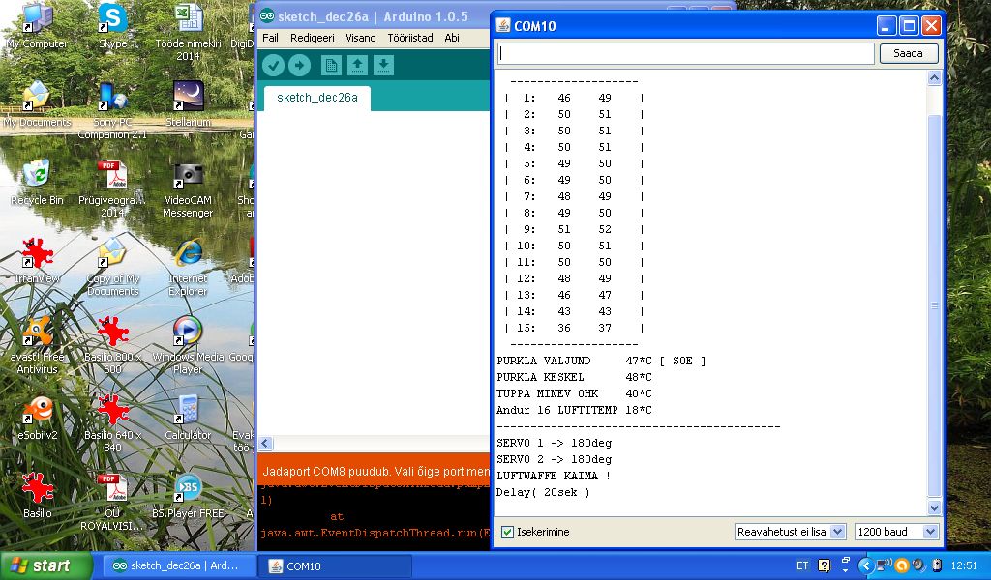This screenshot has height=580, width=991.
Task: Open Windows Media Player desktop icon
Action: click(188, 335)
